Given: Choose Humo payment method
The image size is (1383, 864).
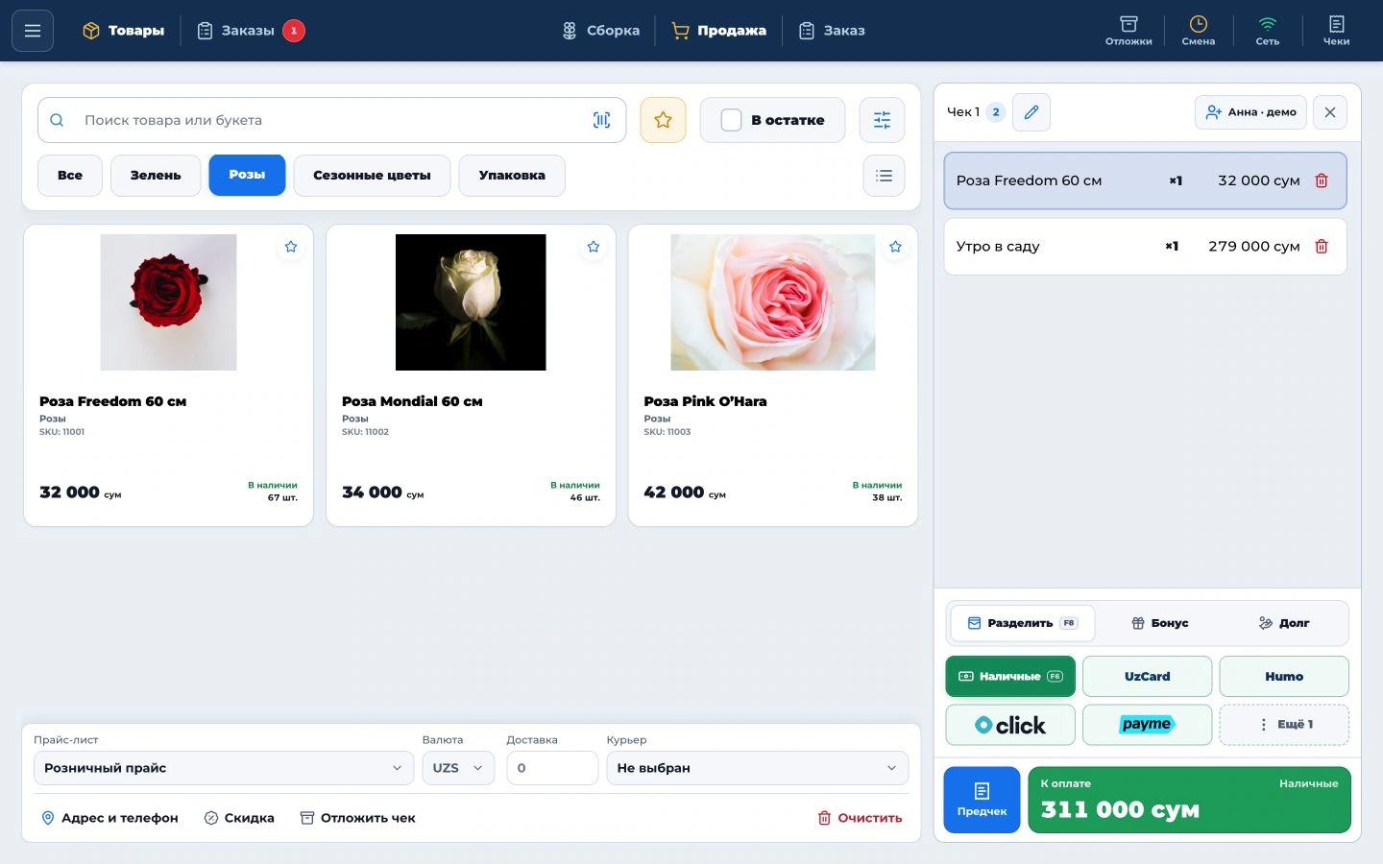Looking at the screenshot, I should [1284, 677].
